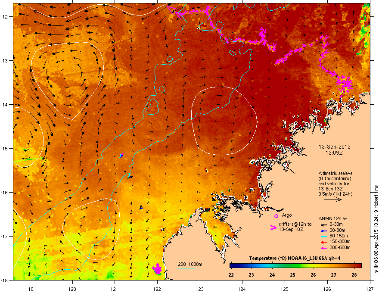Click the 'drifters@12h to' legend label
Viewport: 379px width, 293px height.
coord(295,224)
